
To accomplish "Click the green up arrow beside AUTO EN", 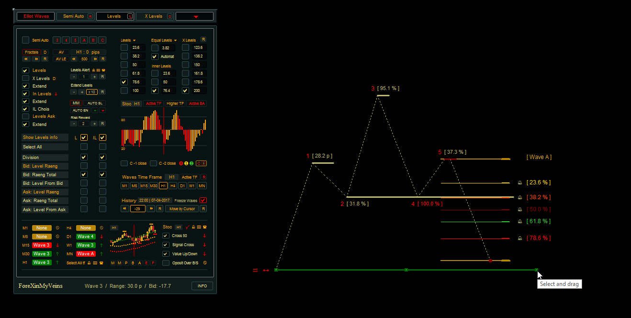I will [95, 110].
